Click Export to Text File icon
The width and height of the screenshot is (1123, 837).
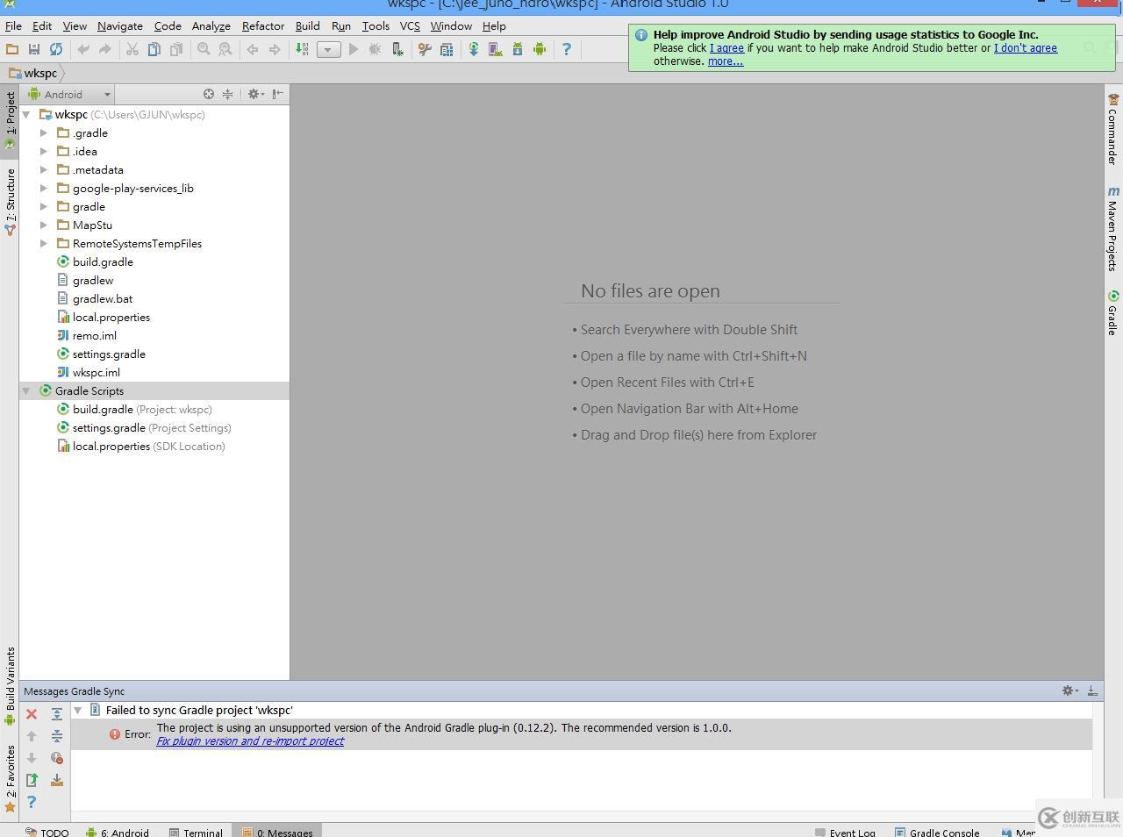[x=32, y=779]
